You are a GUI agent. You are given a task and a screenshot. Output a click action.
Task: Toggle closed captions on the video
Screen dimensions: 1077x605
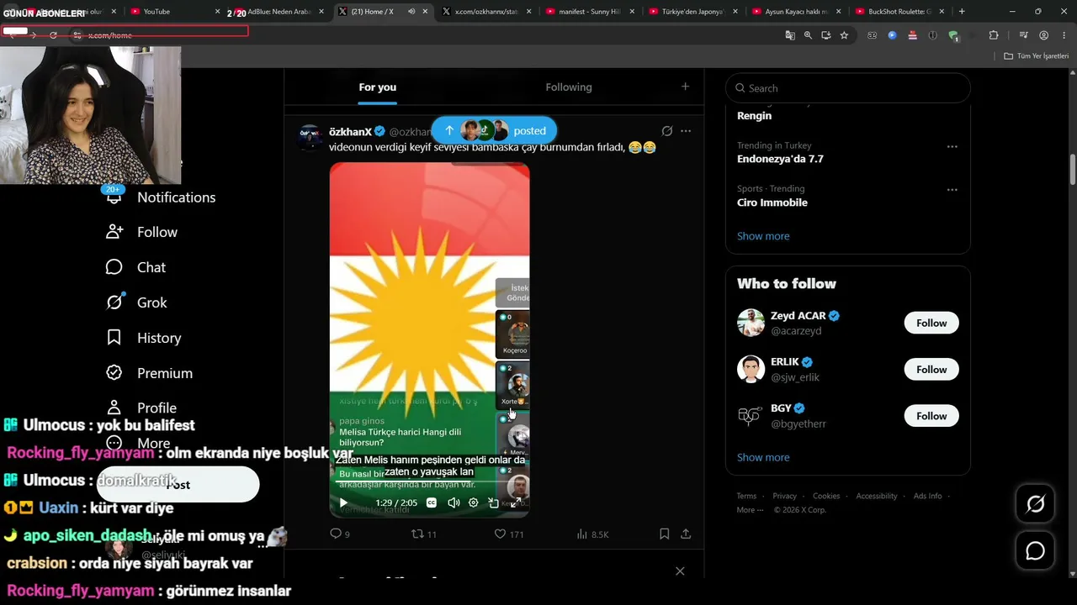tap(432, 502)
